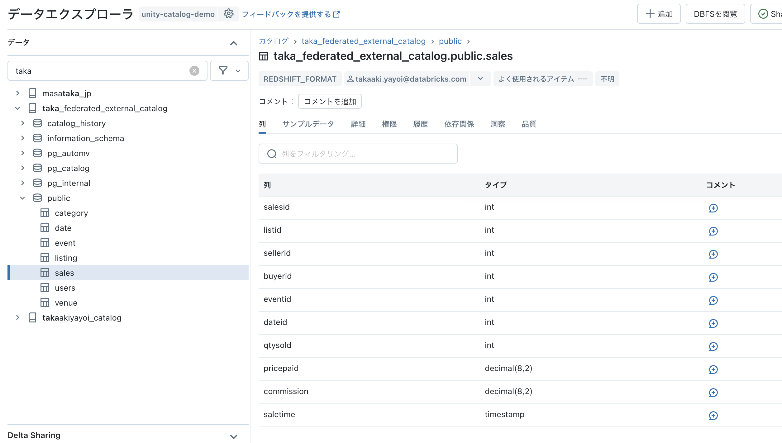The height and width of the screenshot is (443, 782).
Task: Clear the taka search text with the X icon
Action: (x=194, y=71)
